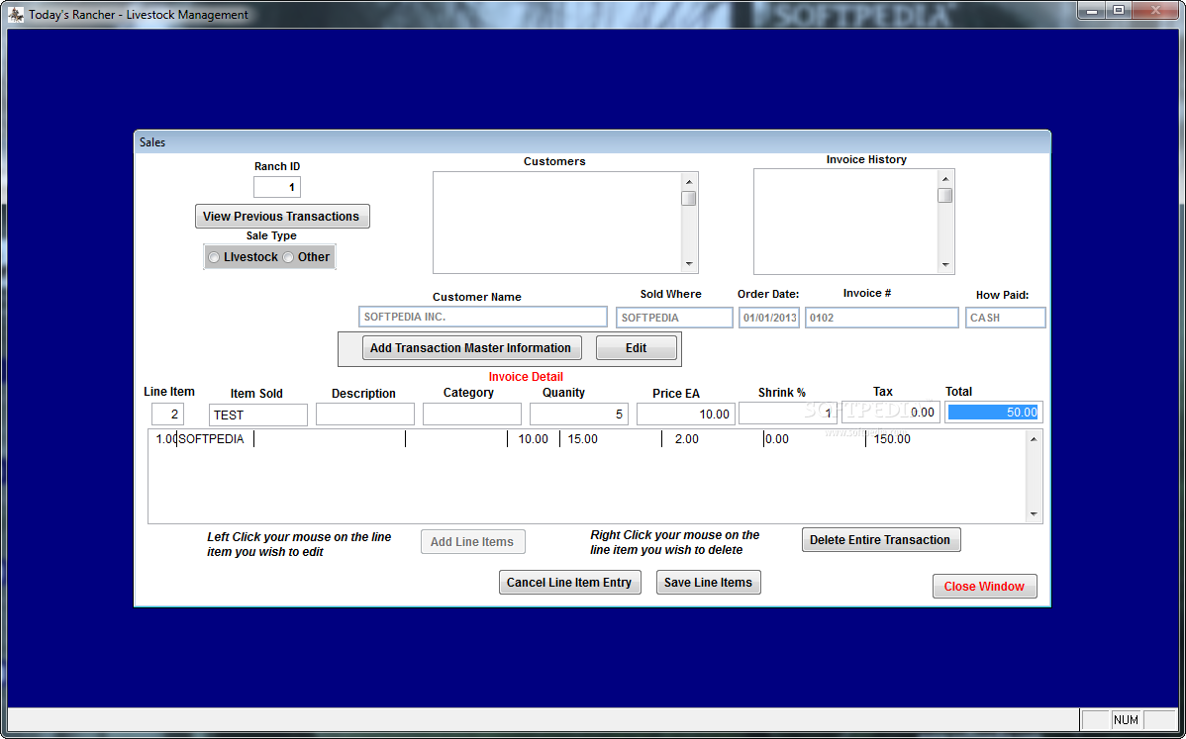Click the Edit button
The image size is (1186, 739).
click(x=637, y=347)
